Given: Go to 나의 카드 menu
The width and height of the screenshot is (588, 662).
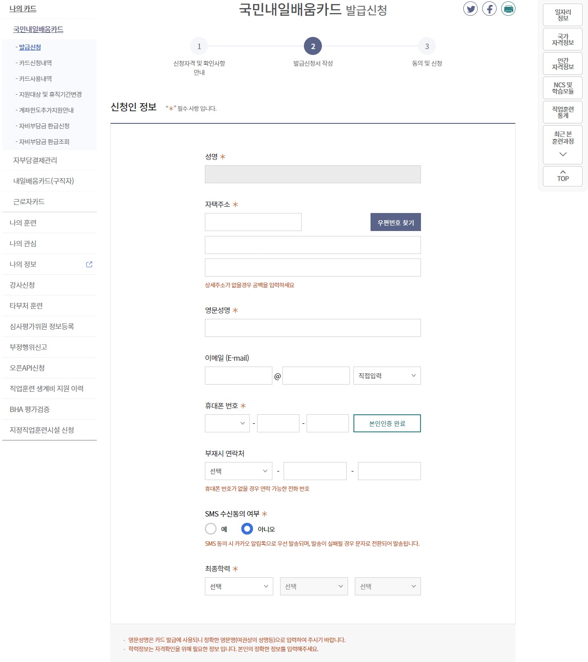Looking at the screenshot, I should pos(23,9).
